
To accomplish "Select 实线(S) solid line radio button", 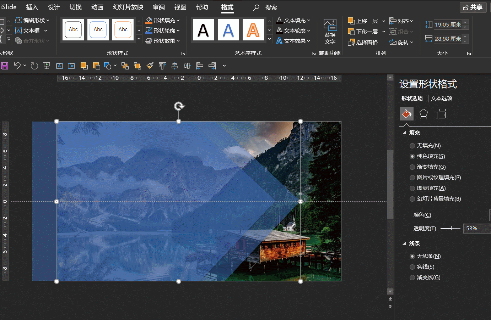I will coord(412,267).
